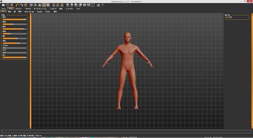Open the 性別 sub-tab
The height and width of the screenshot is (138, 253).
[9, 12]
